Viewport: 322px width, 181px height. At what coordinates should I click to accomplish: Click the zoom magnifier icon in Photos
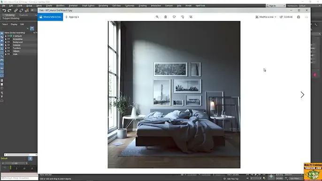[157, 17]
